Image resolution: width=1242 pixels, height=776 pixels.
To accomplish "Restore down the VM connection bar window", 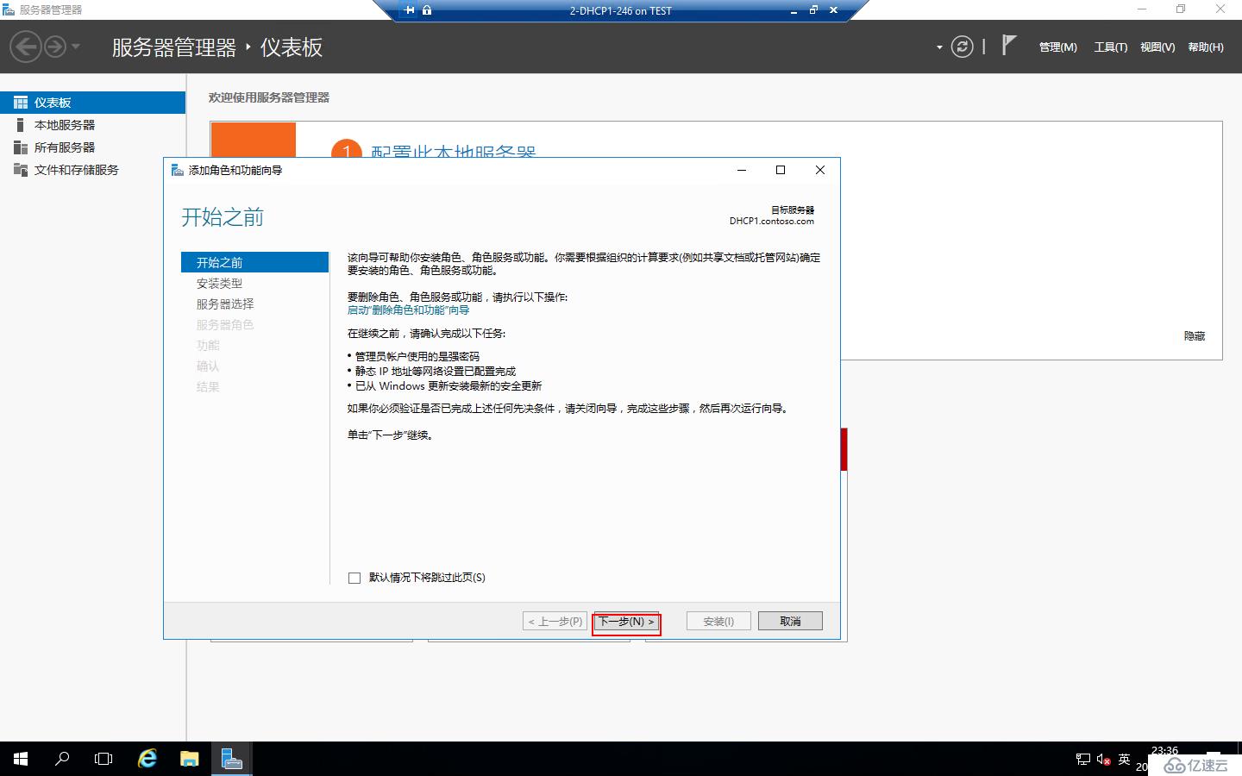I will [813, 10].
